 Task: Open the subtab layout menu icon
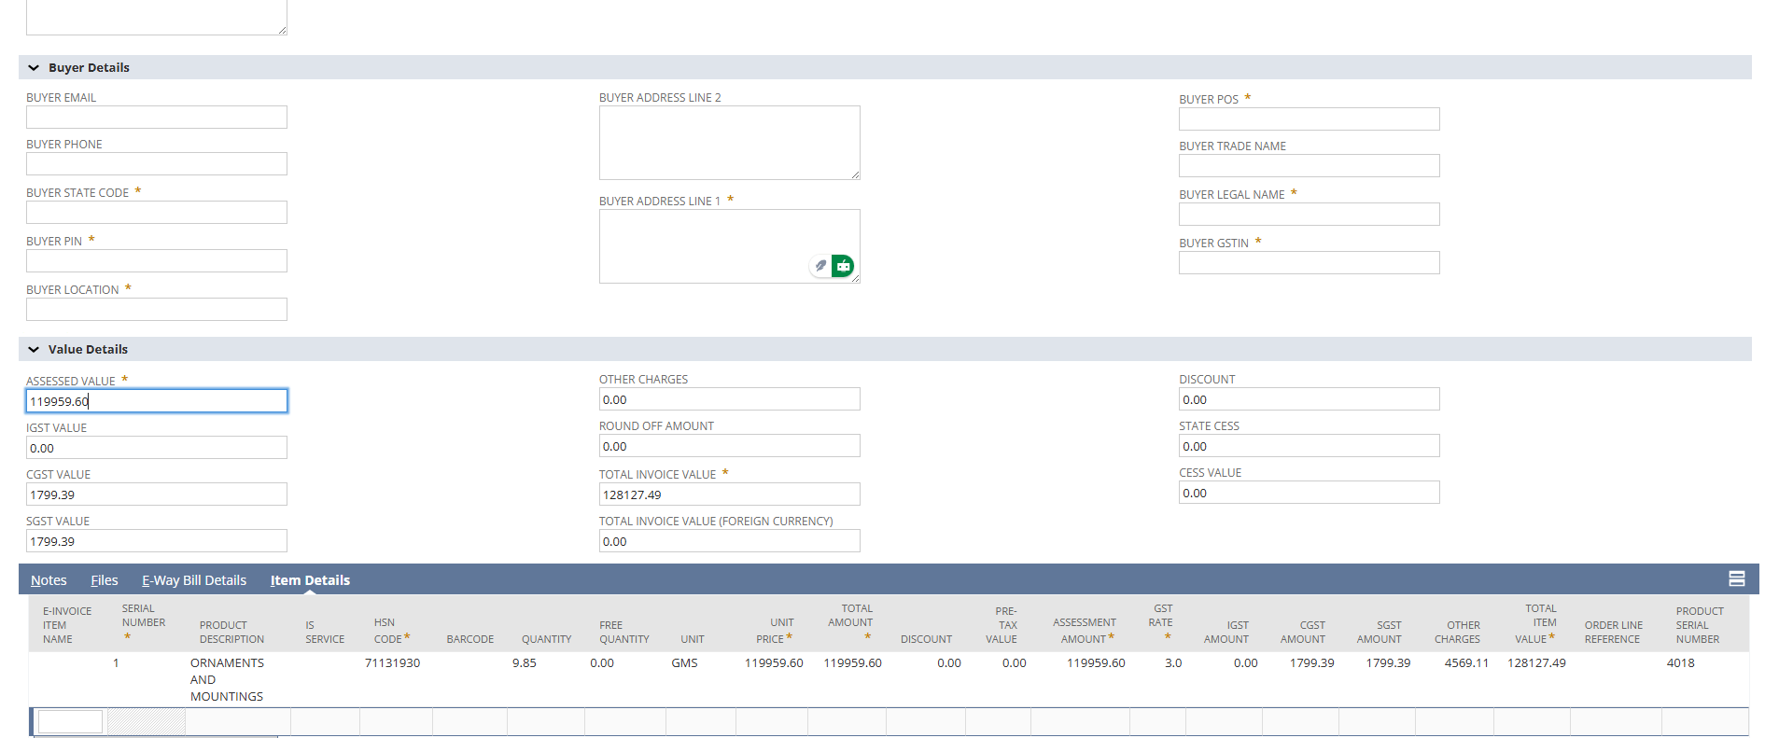[x=1737, y=579]
